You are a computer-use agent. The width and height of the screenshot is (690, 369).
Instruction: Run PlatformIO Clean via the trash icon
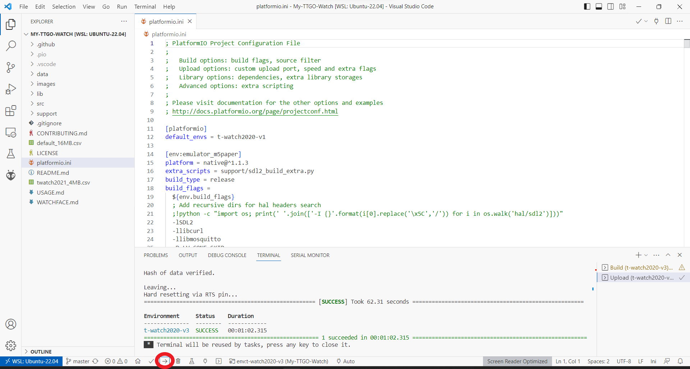(178, 361)
